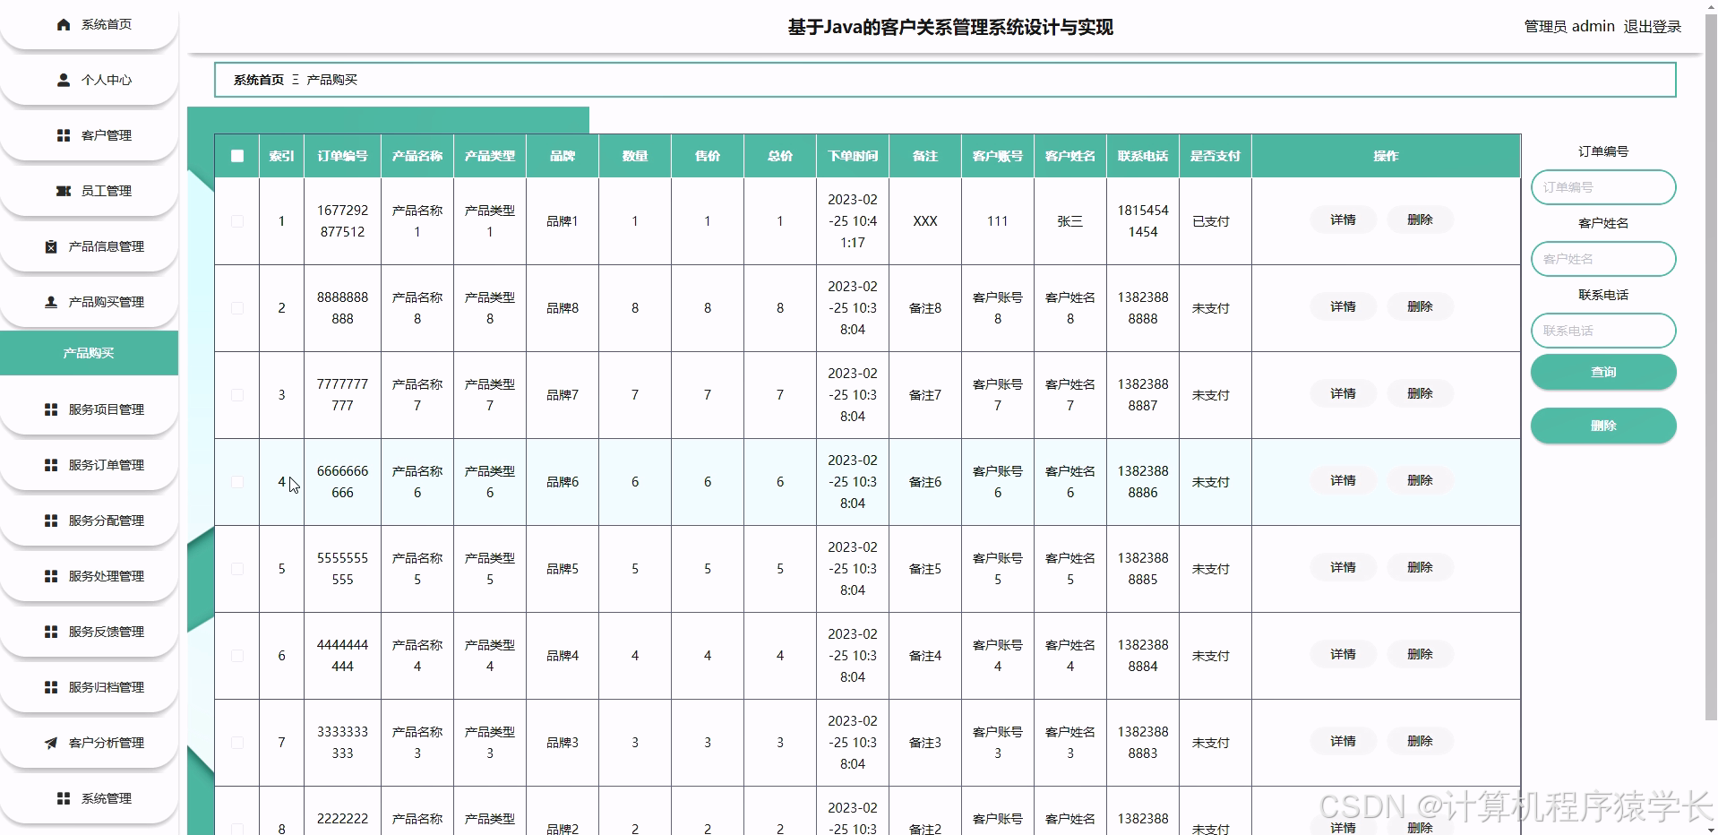This screenshot has width=1718, height=835.
Task: Click the grid icon beside 服务分配管理
Action: click(51, 521)
